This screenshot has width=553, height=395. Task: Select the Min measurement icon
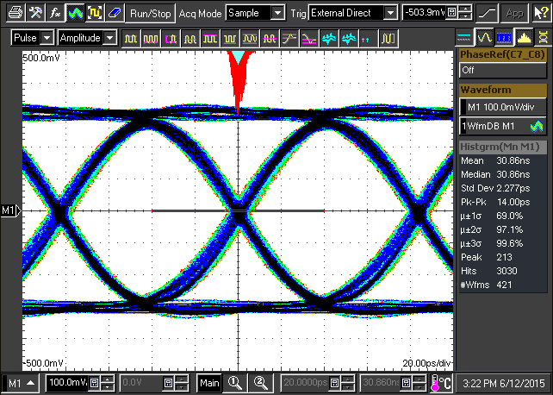(230, 38)
